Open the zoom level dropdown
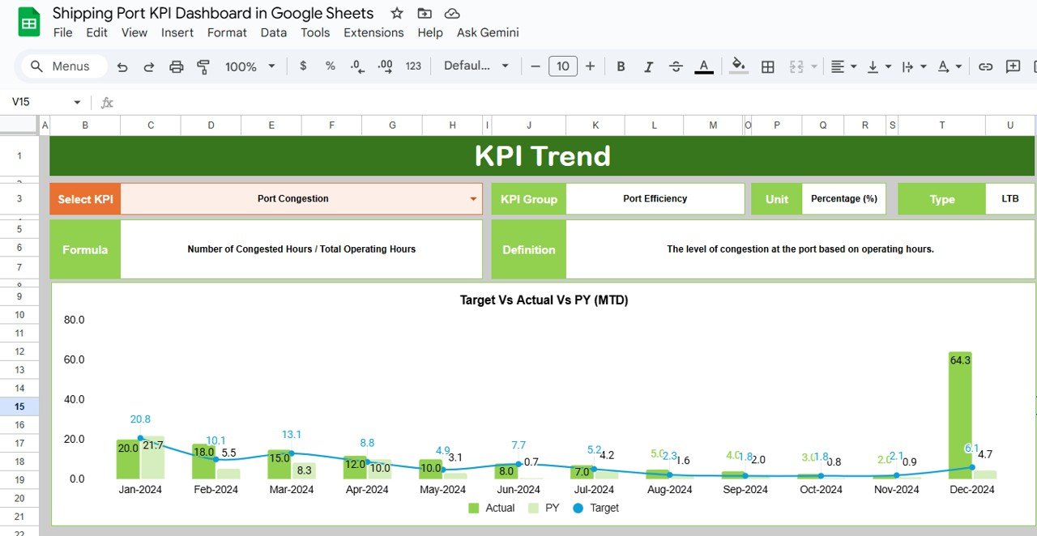This screenshot has width=1037, height=536. tap(250, 66)
